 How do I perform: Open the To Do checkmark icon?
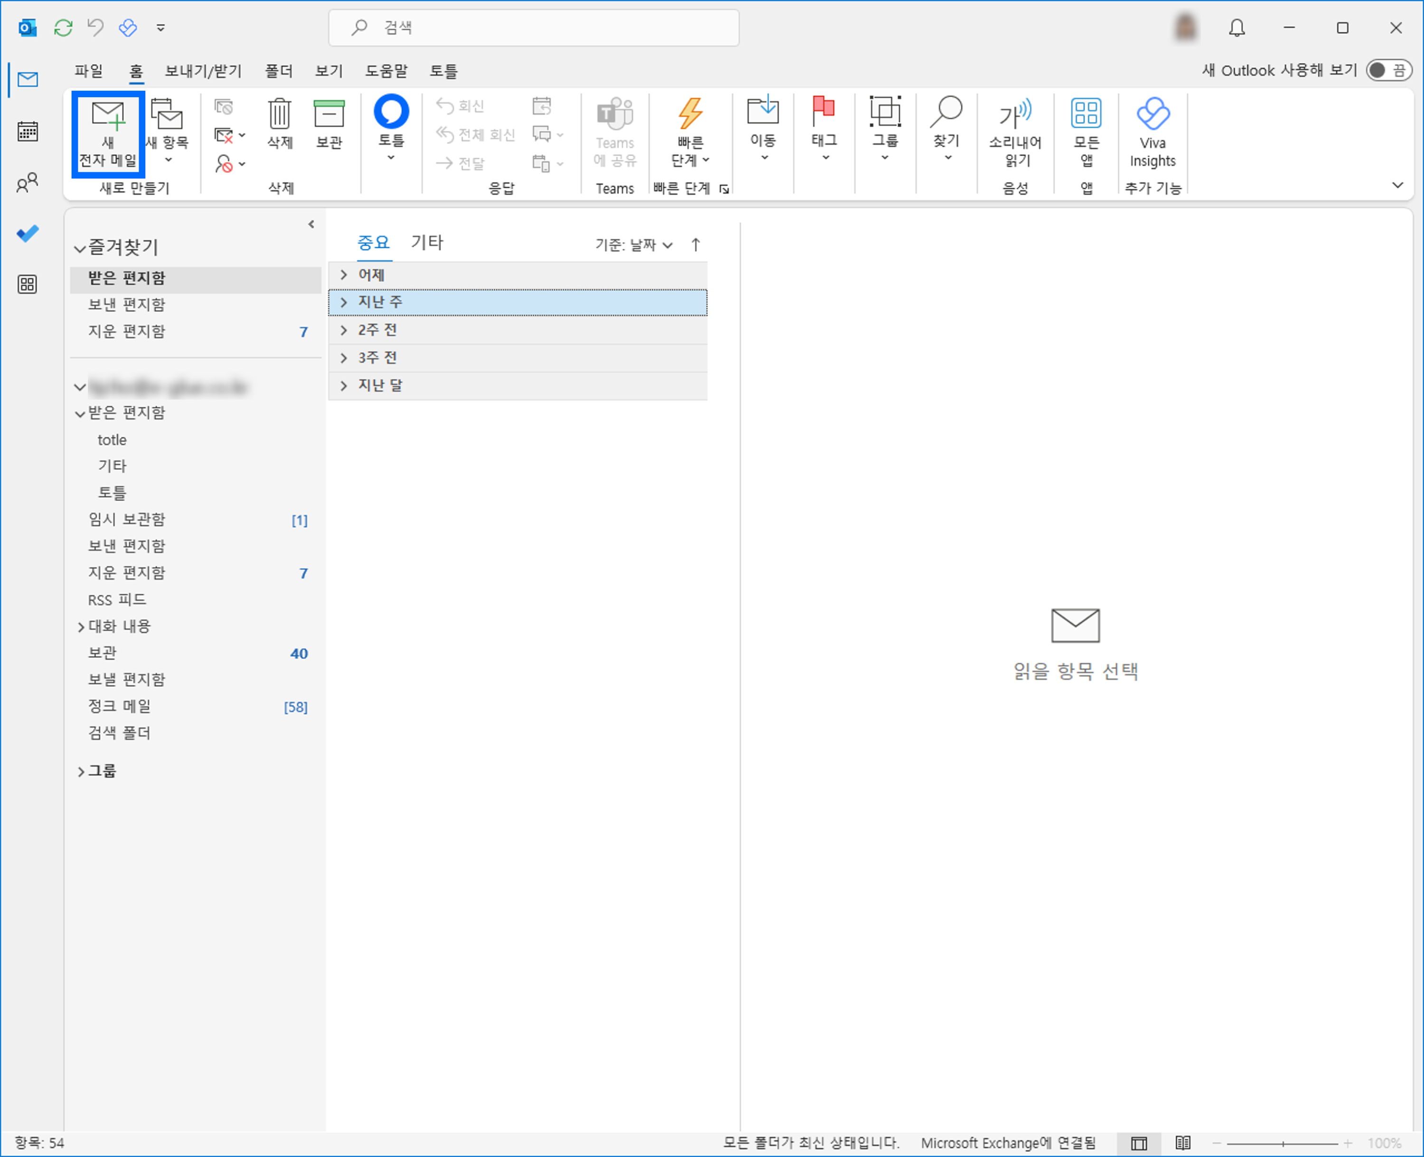28,233
